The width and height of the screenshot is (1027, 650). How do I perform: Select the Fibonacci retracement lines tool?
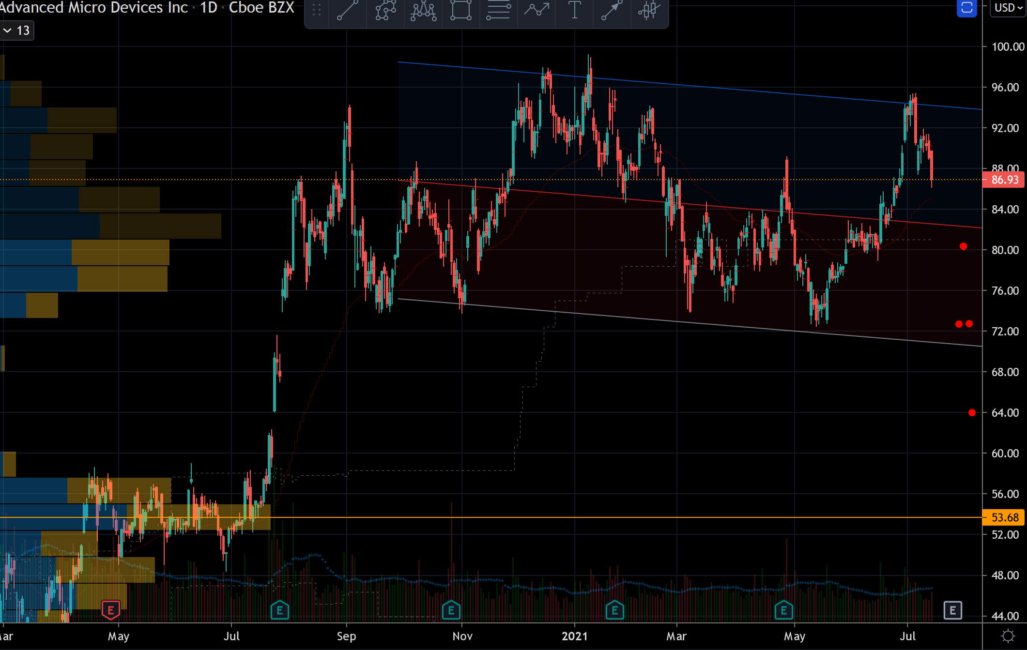point(499,10)
